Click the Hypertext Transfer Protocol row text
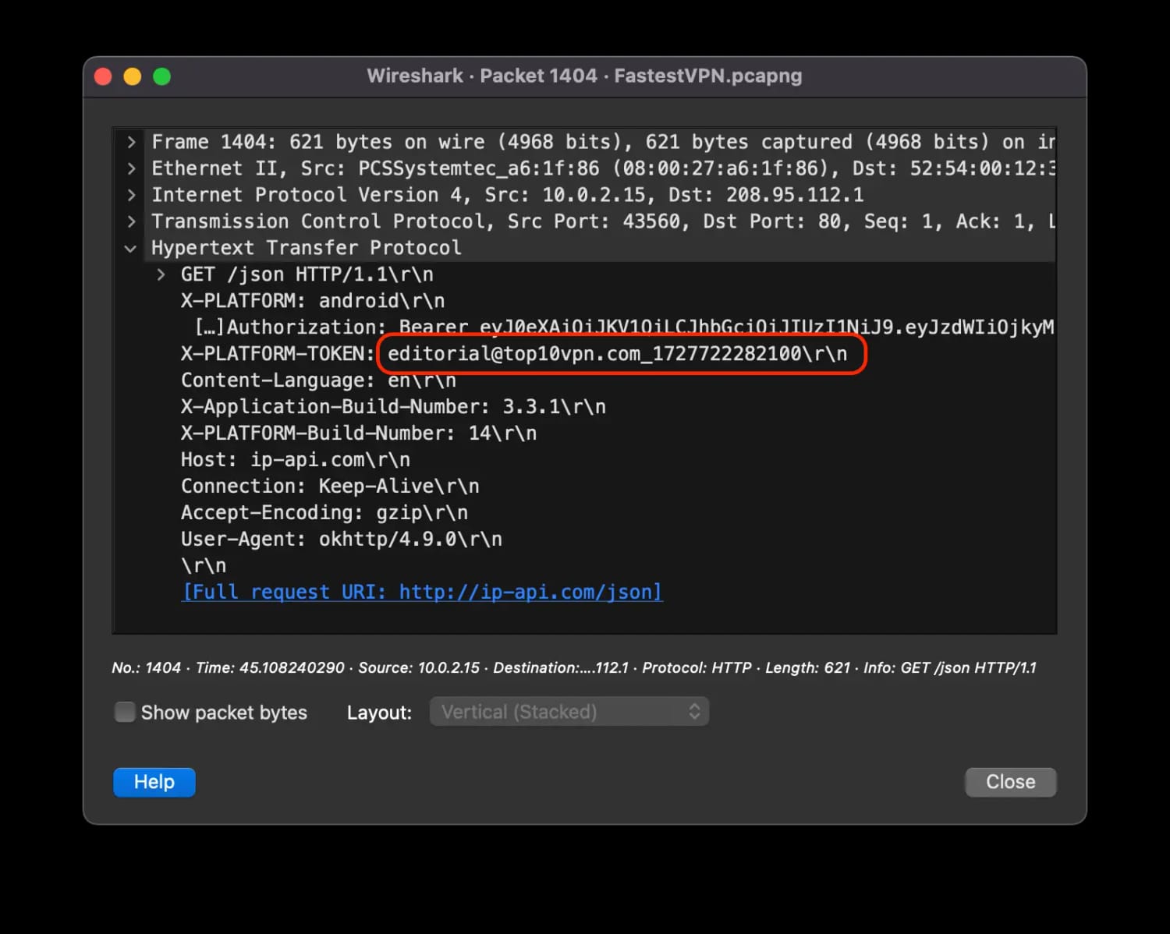The width and height of the screenshot is (1170, 934). (x=307, y=248)
